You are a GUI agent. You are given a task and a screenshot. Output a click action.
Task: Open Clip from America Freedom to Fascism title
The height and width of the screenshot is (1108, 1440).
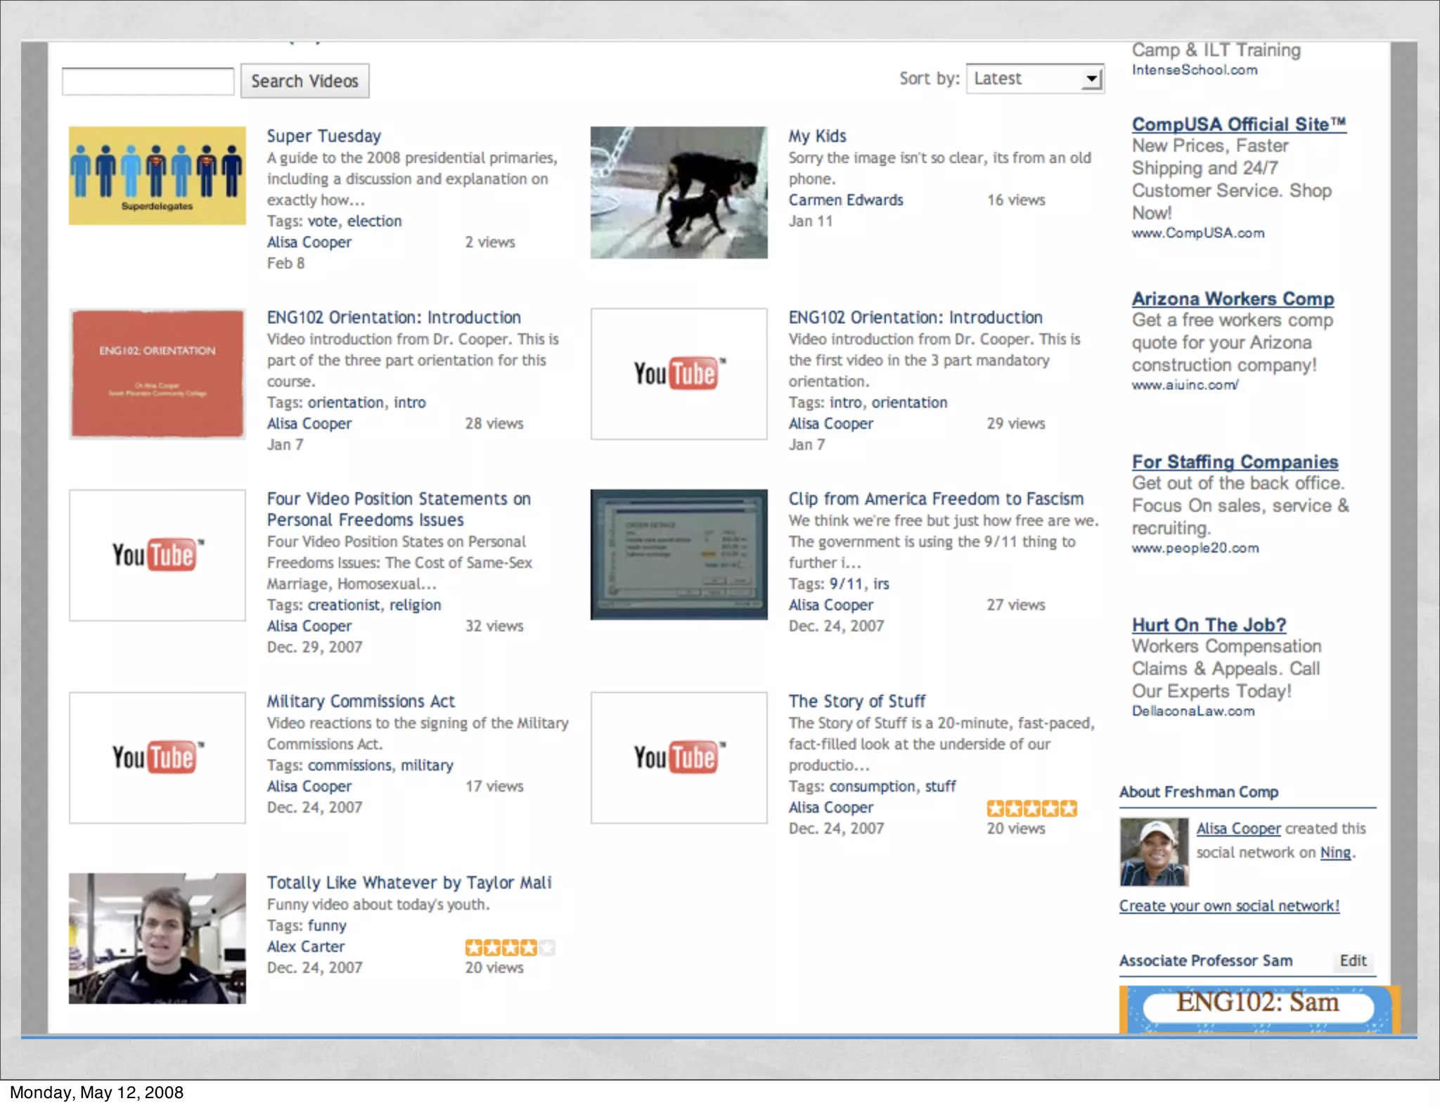pyautogui.click(x=935, y=499)
